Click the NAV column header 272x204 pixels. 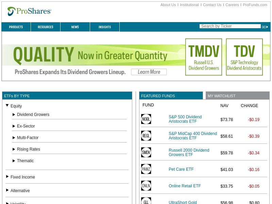coord(224,106)
